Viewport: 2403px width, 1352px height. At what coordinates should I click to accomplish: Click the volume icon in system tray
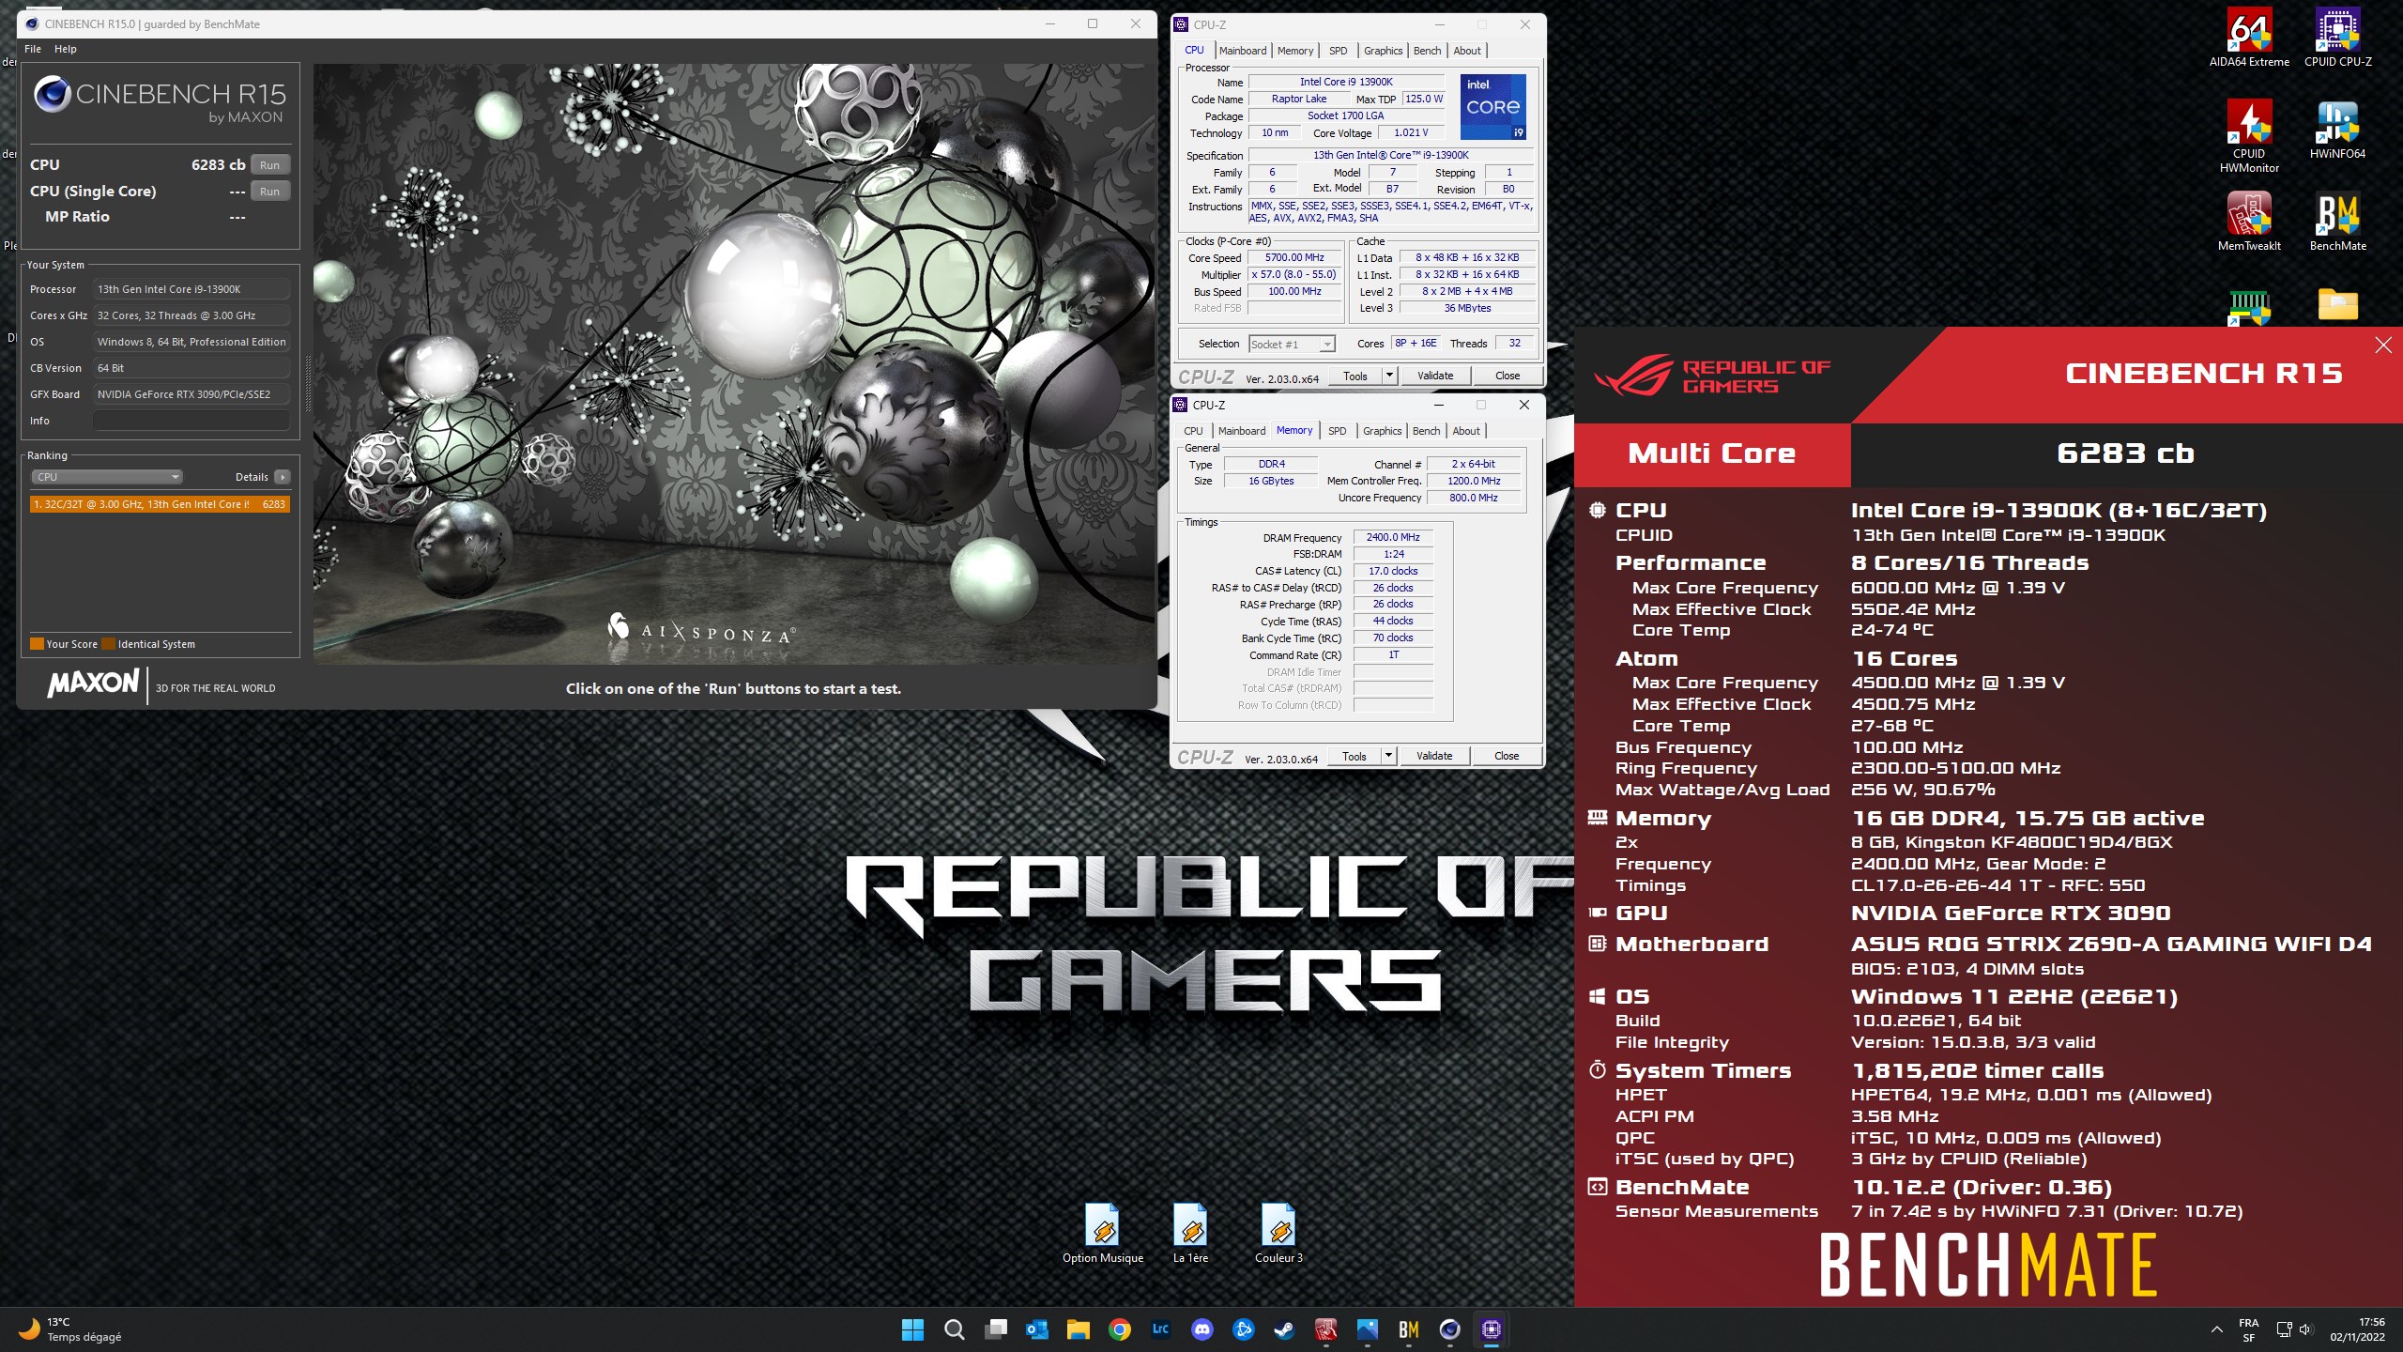click(2306, 1329)
